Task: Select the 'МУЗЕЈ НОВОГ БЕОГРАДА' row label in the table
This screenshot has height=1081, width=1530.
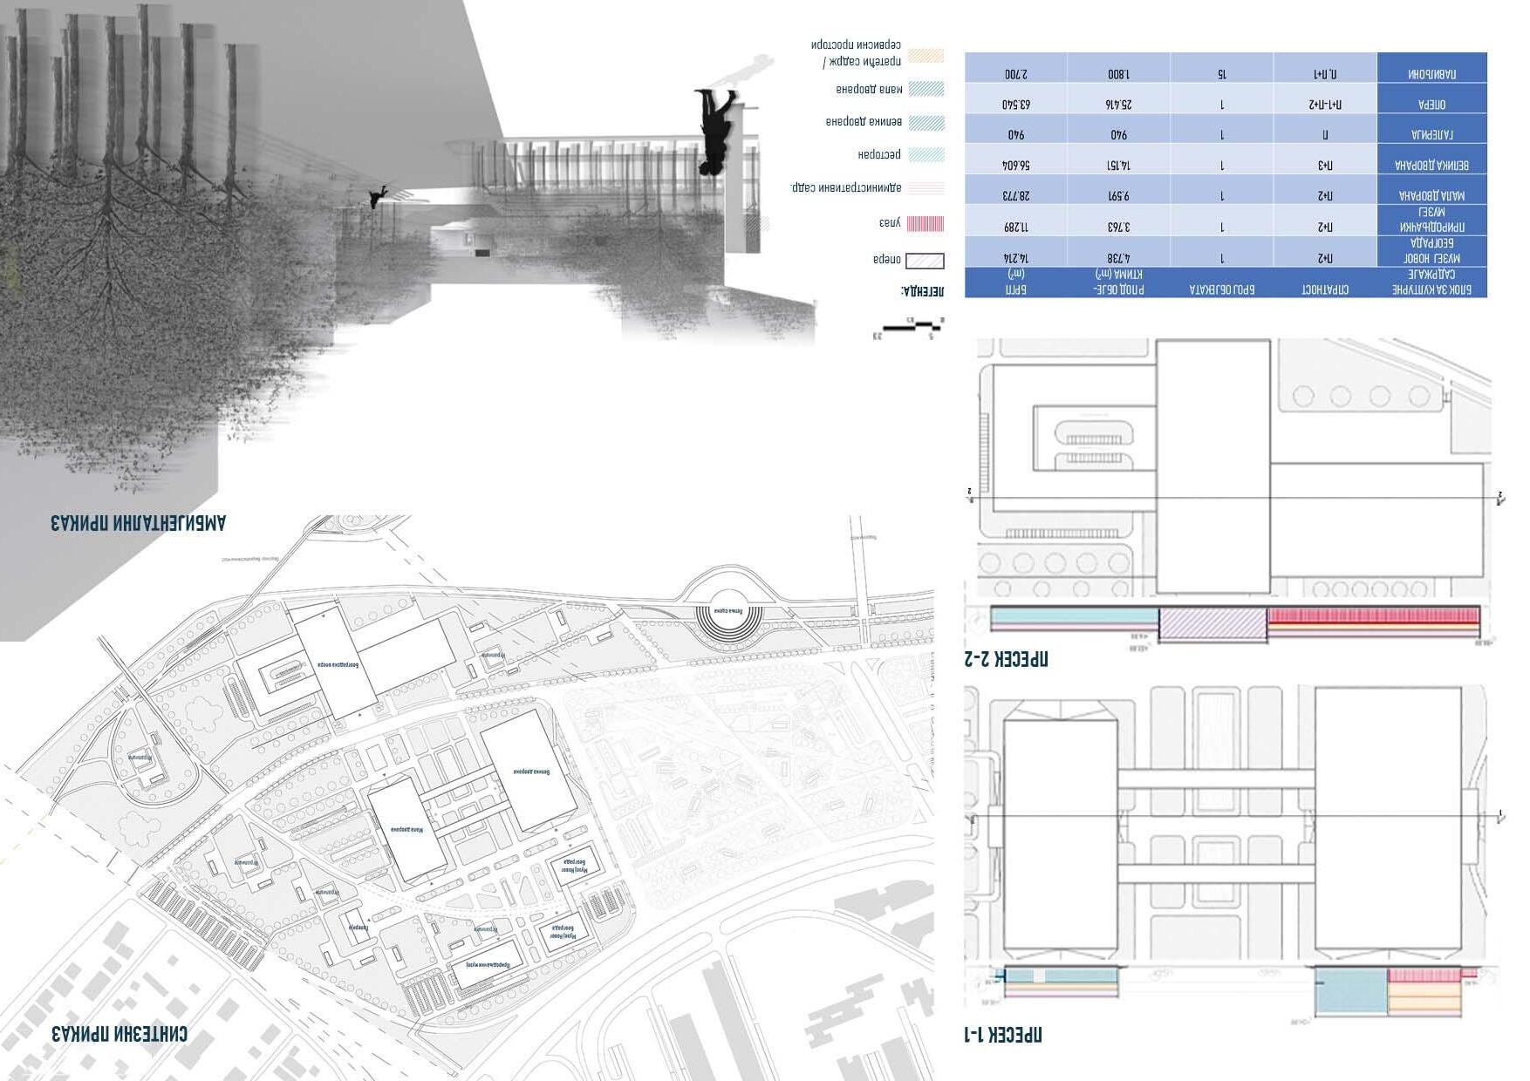Action: tap(1431, 251)
